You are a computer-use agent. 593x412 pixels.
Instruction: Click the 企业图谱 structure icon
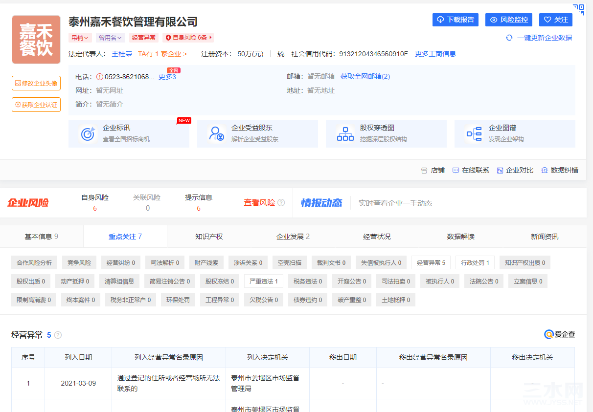click(474, 134)
